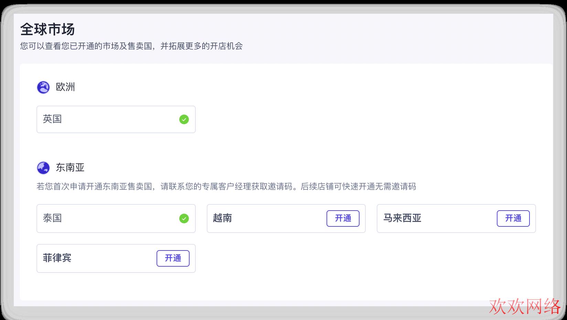This screenshot has width=567, height=320.
Task: Click the 菲律宾 country name
Action: [57, 258]
